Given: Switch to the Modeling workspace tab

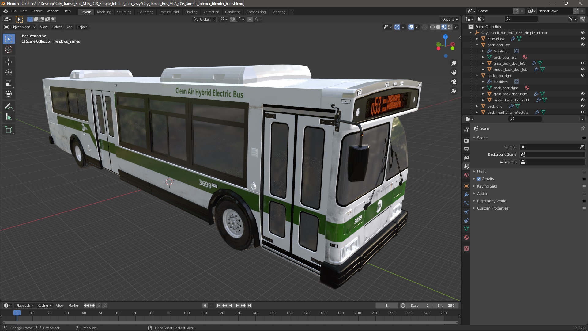Looking at the screenshot, I should point(104,12).
